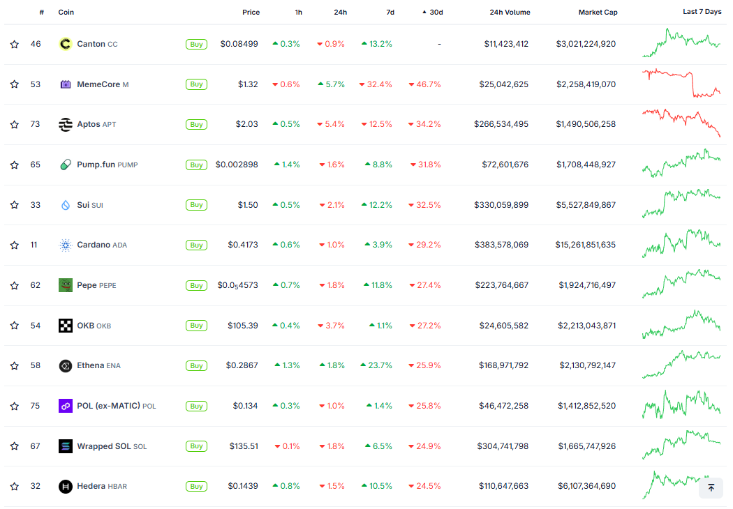Click Buy next to OKB
Screen dimensions: 733x509
(196, 326)
